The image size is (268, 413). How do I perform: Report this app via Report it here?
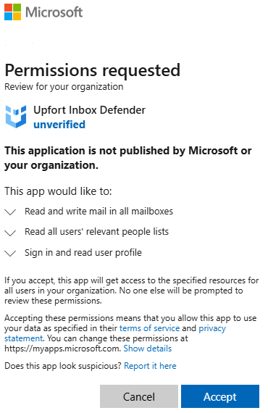coord(150,366)
